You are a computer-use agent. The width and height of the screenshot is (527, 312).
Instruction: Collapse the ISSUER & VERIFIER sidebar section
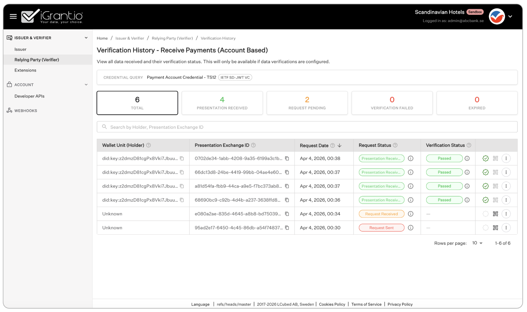86,38
